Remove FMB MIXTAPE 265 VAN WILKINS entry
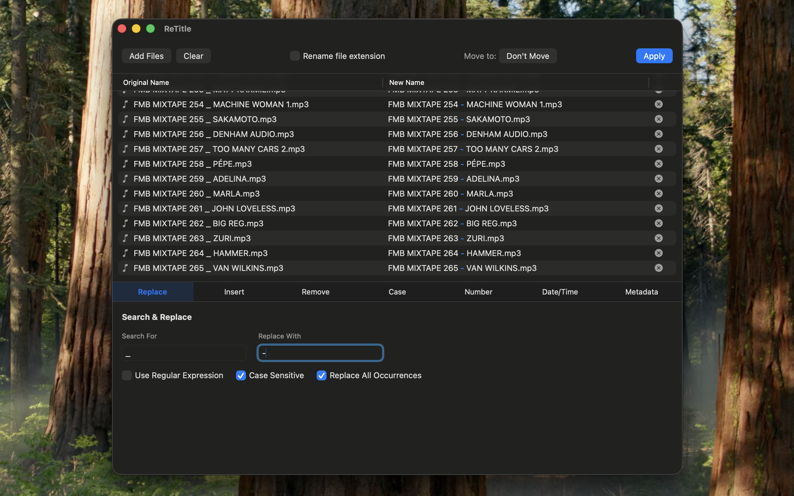This screenshot has width=794, height=496. click(x=659, y=268)
